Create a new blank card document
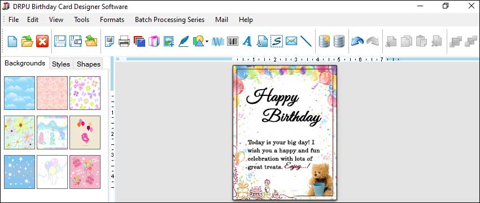The image size is (480, 203). pyautogui.click(x=12, y=41)
